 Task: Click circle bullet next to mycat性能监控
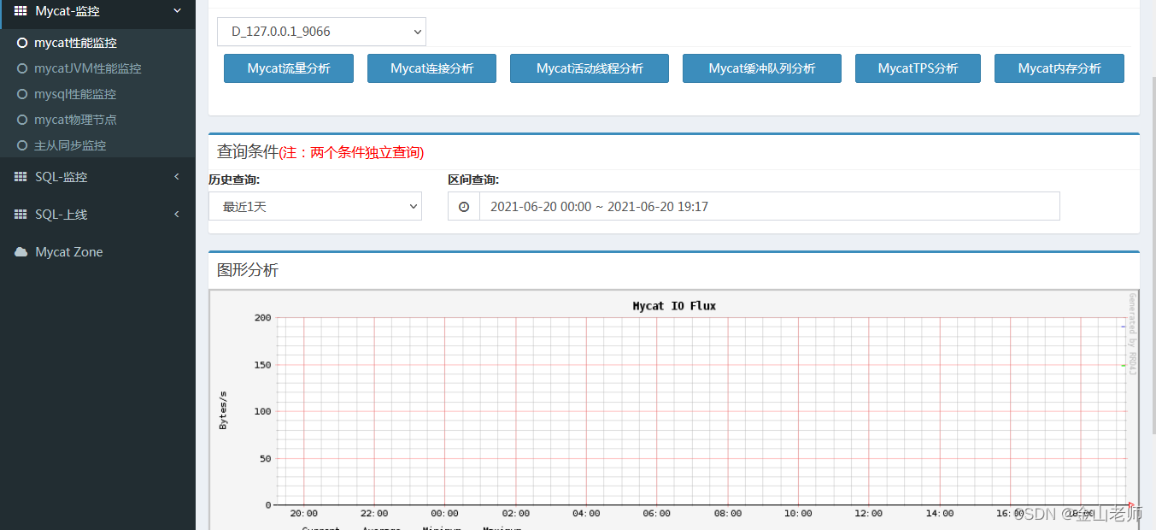22,43
